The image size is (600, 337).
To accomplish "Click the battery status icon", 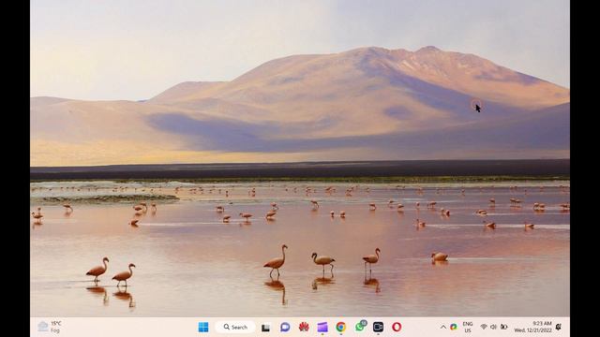I will (x=504, y=327).
